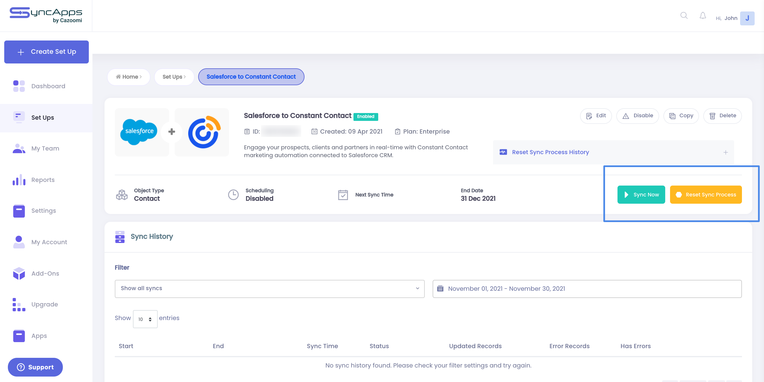This screenshot has width=764, height=382.
Task: Click the Create Set Up button
Action: 47,52
